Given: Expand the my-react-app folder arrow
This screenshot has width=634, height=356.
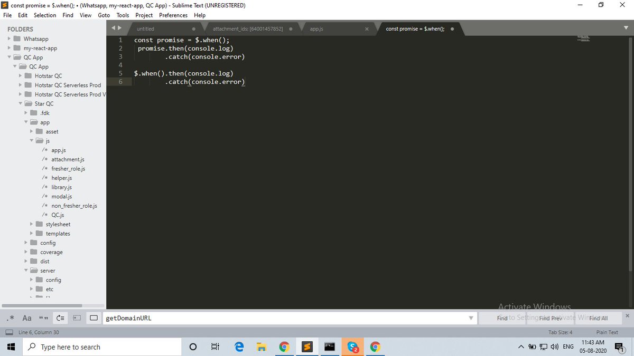Looking at the screenshot, I should pyautogui.click(x=10, y=48).
